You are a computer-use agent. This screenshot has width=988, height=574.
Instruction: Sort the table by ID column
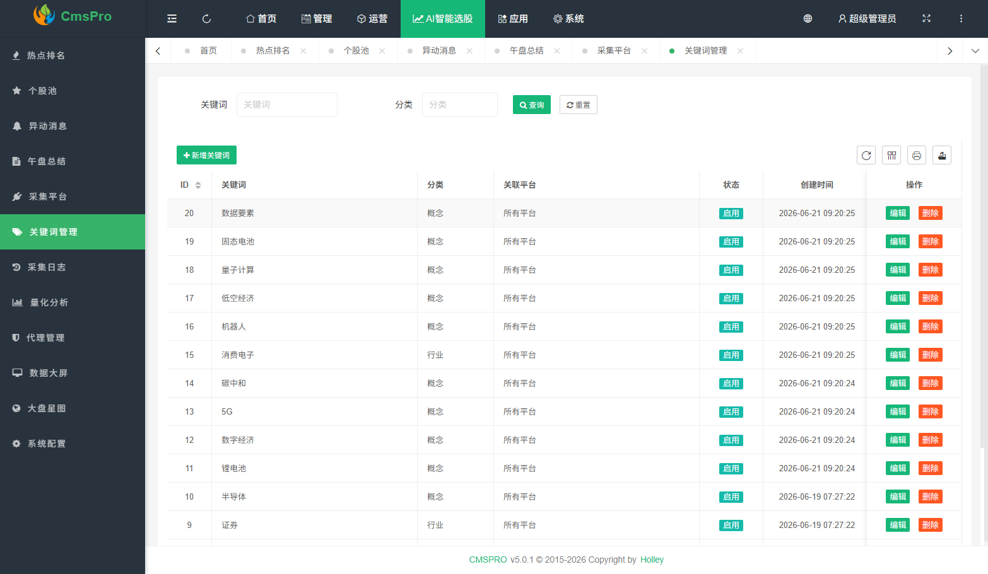(x=198, y=185)
